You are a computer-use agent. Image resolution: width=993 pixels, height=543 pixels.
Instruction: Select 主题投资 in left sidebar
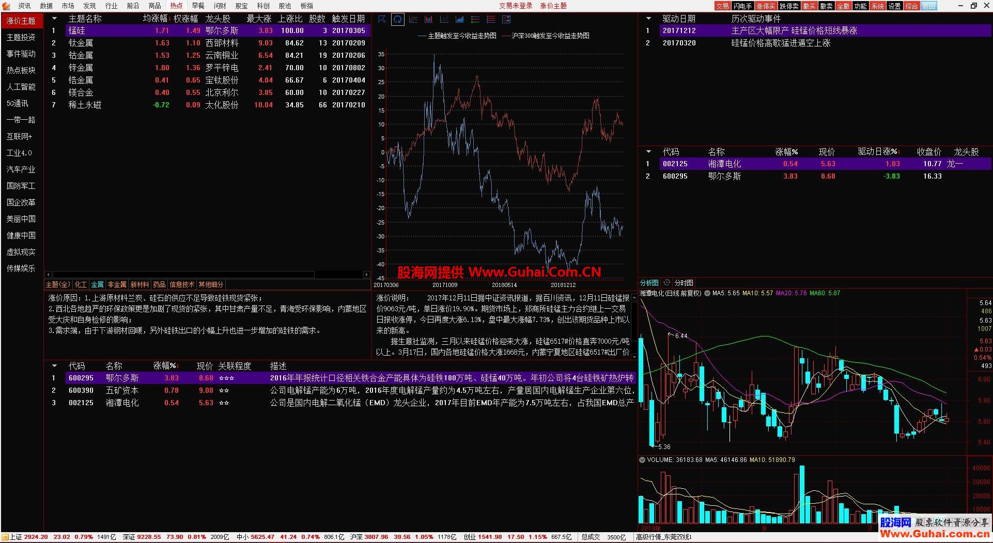(21, 37)
